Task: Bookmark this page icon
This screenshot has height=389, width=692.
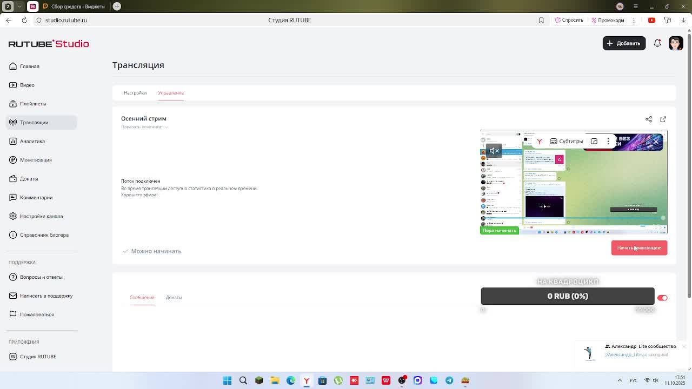Action: click(x=541, y=20)
